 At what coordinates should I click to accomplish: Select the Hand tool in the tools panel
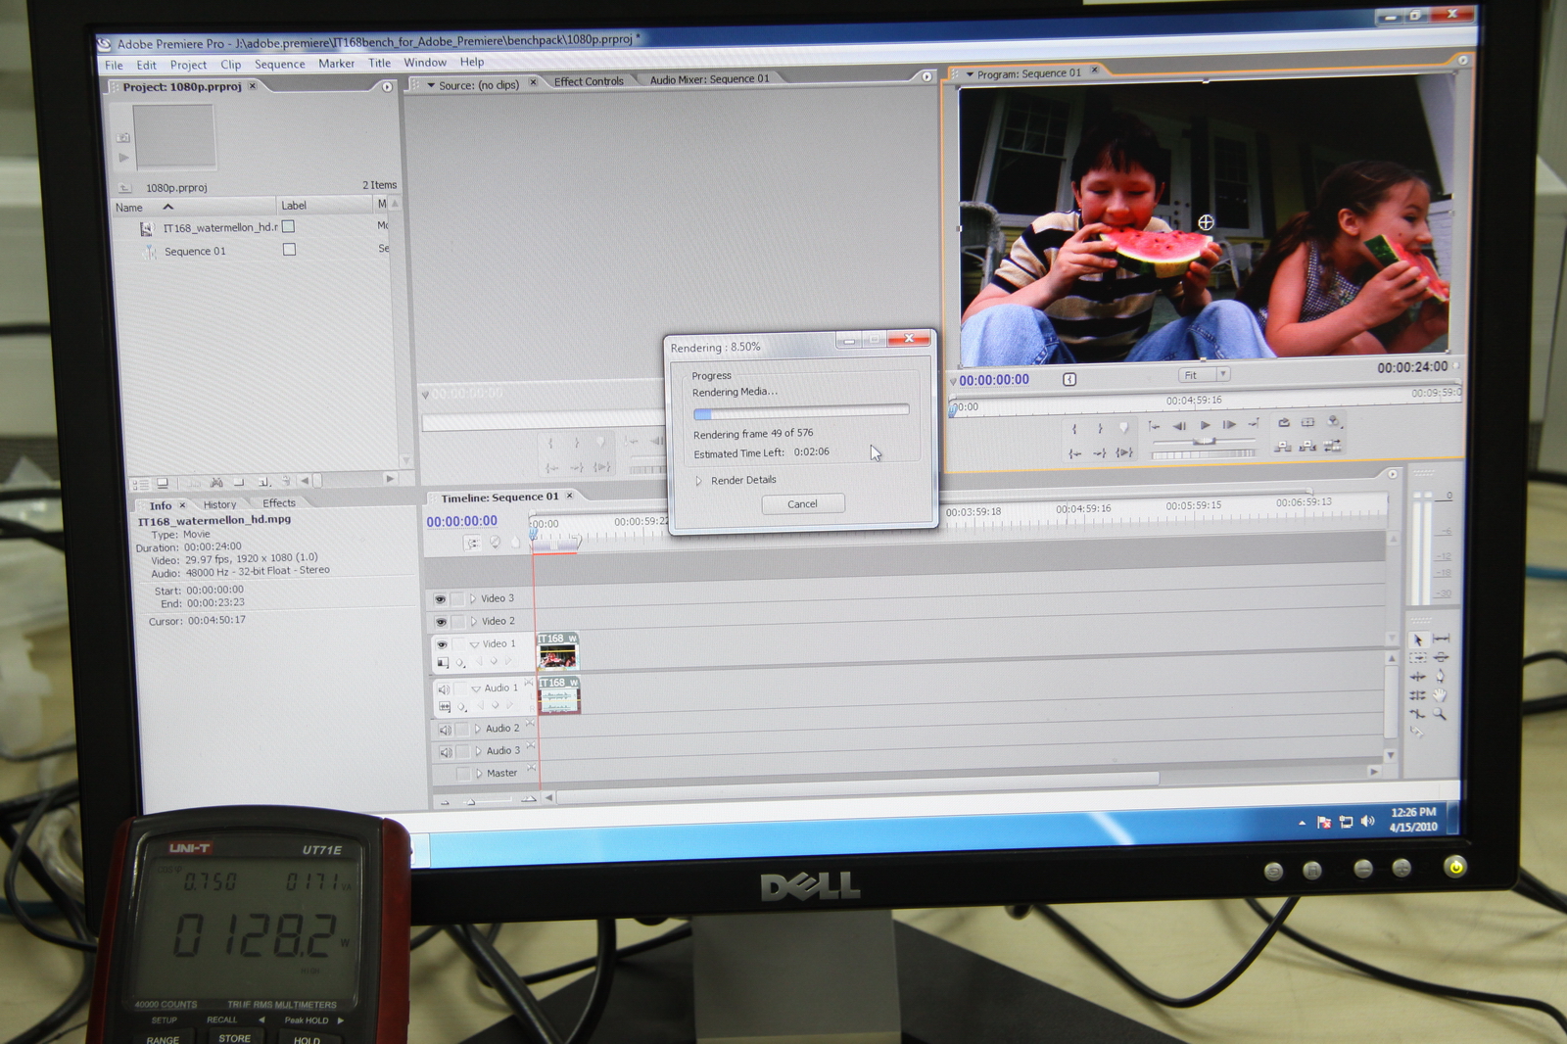tap(1440, 695)
